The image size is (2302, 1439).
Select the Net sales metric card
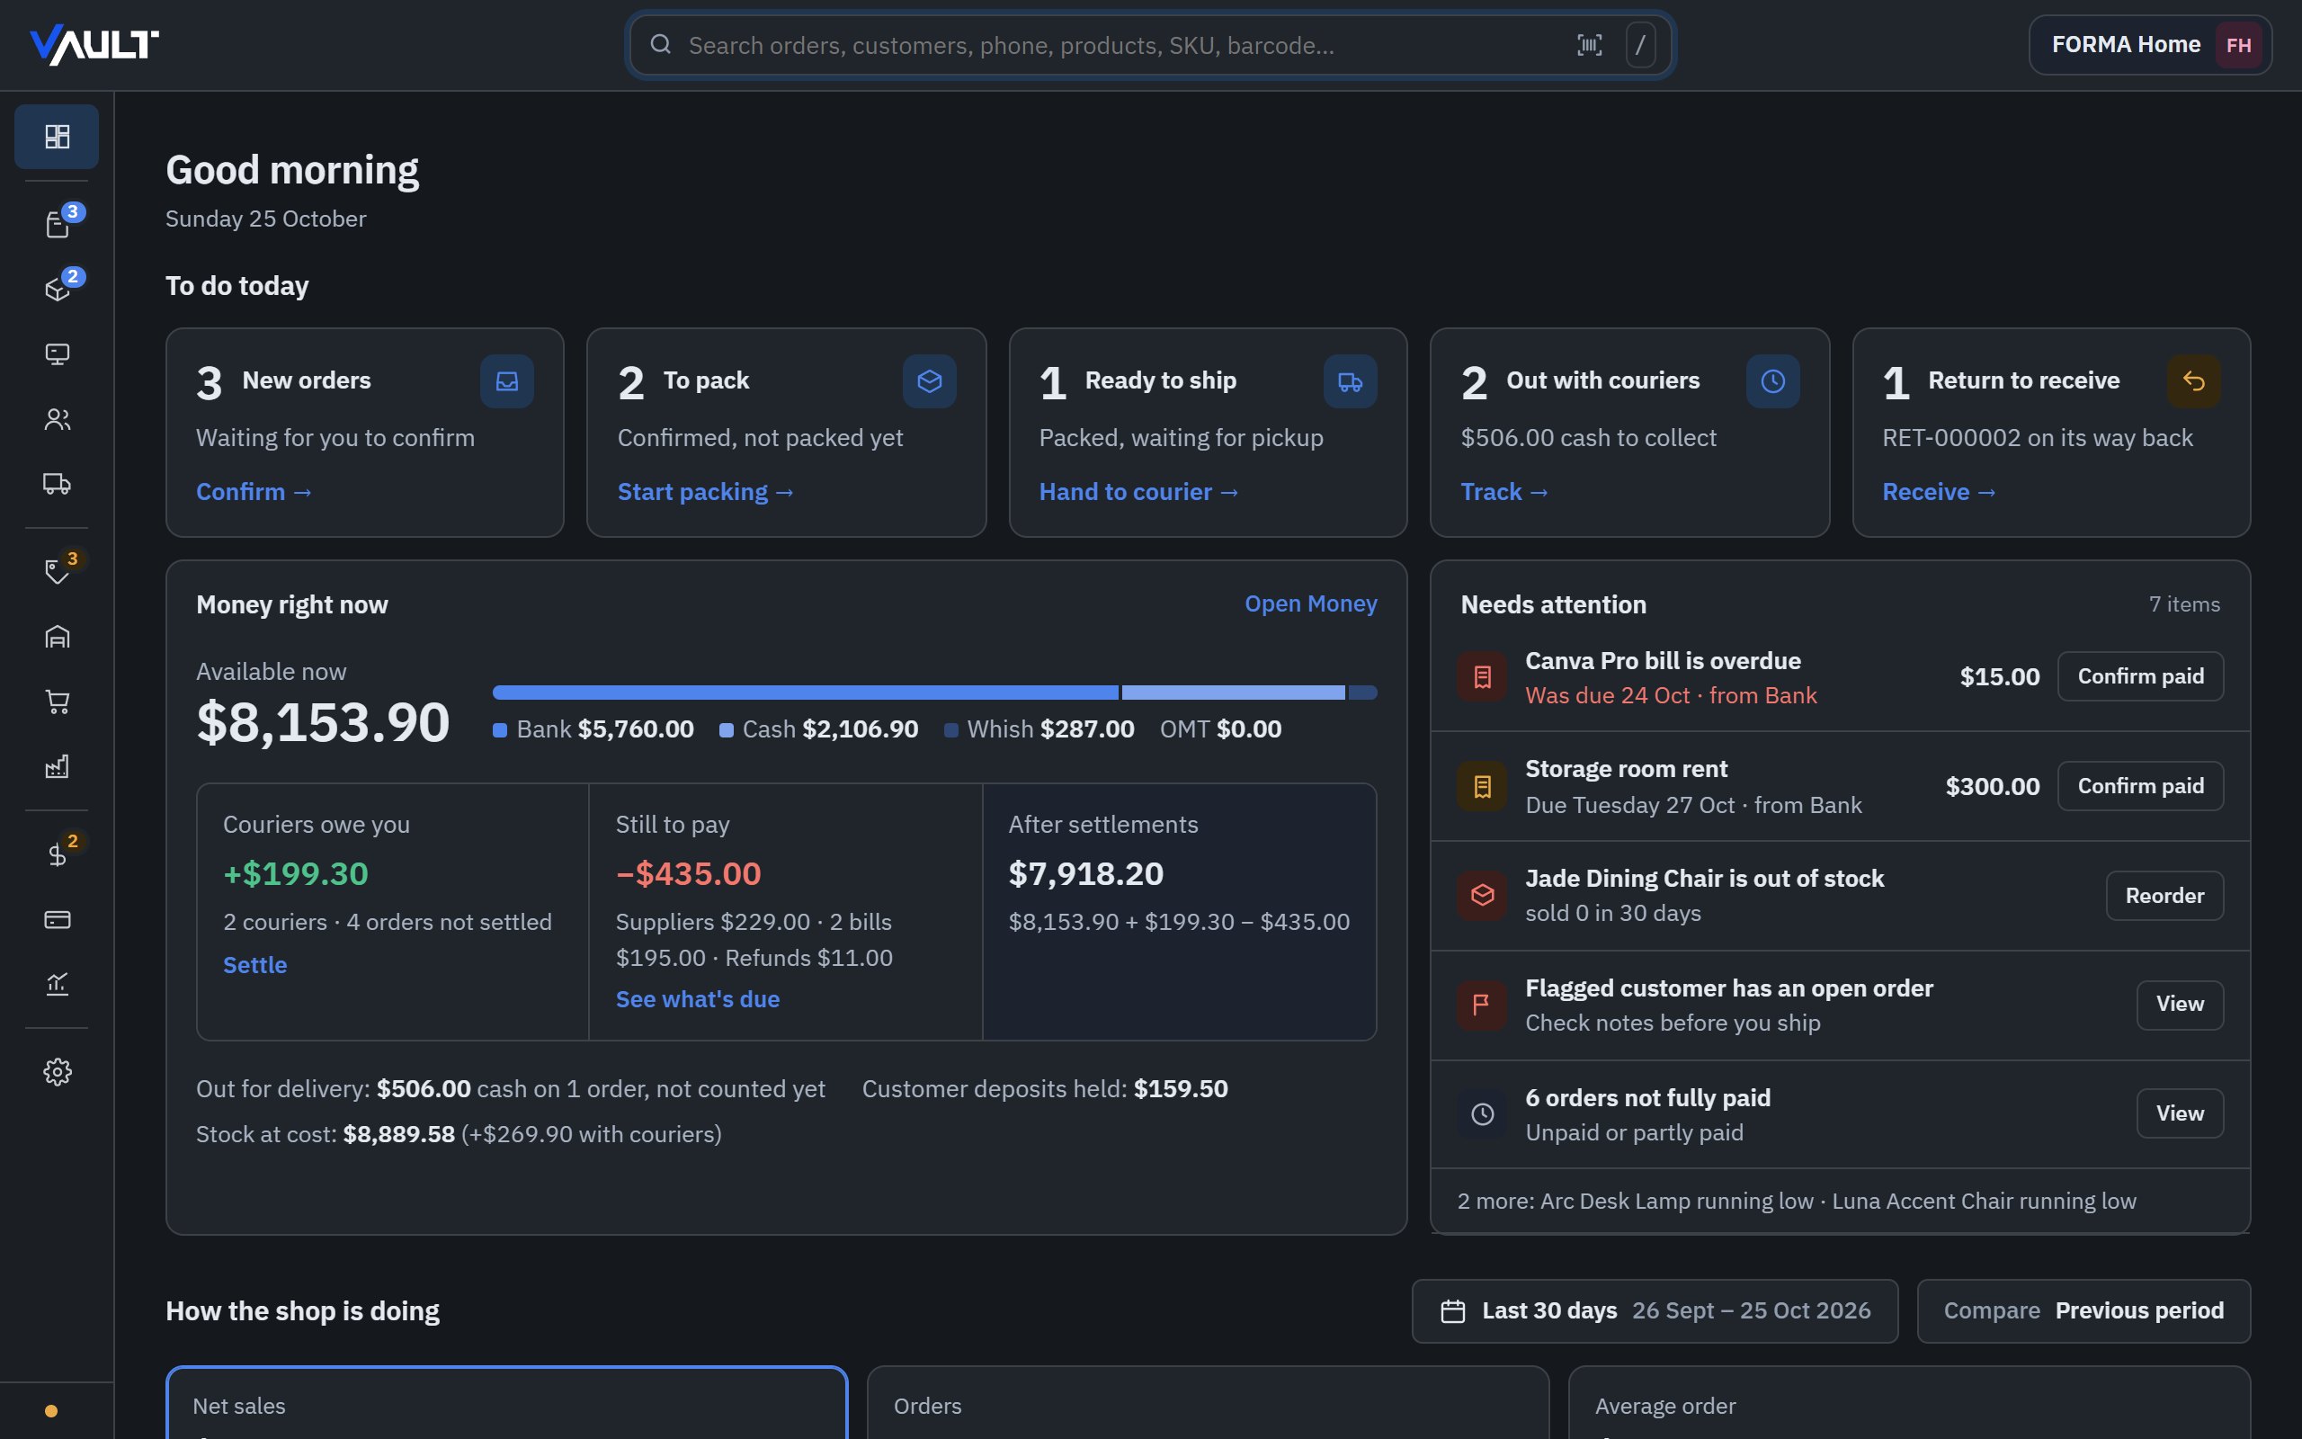click(506, 1403)
